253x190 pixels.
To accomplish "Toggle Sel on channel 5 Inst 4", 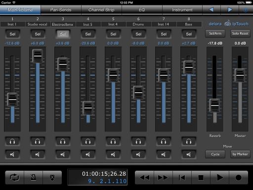I will pos(113,34).
